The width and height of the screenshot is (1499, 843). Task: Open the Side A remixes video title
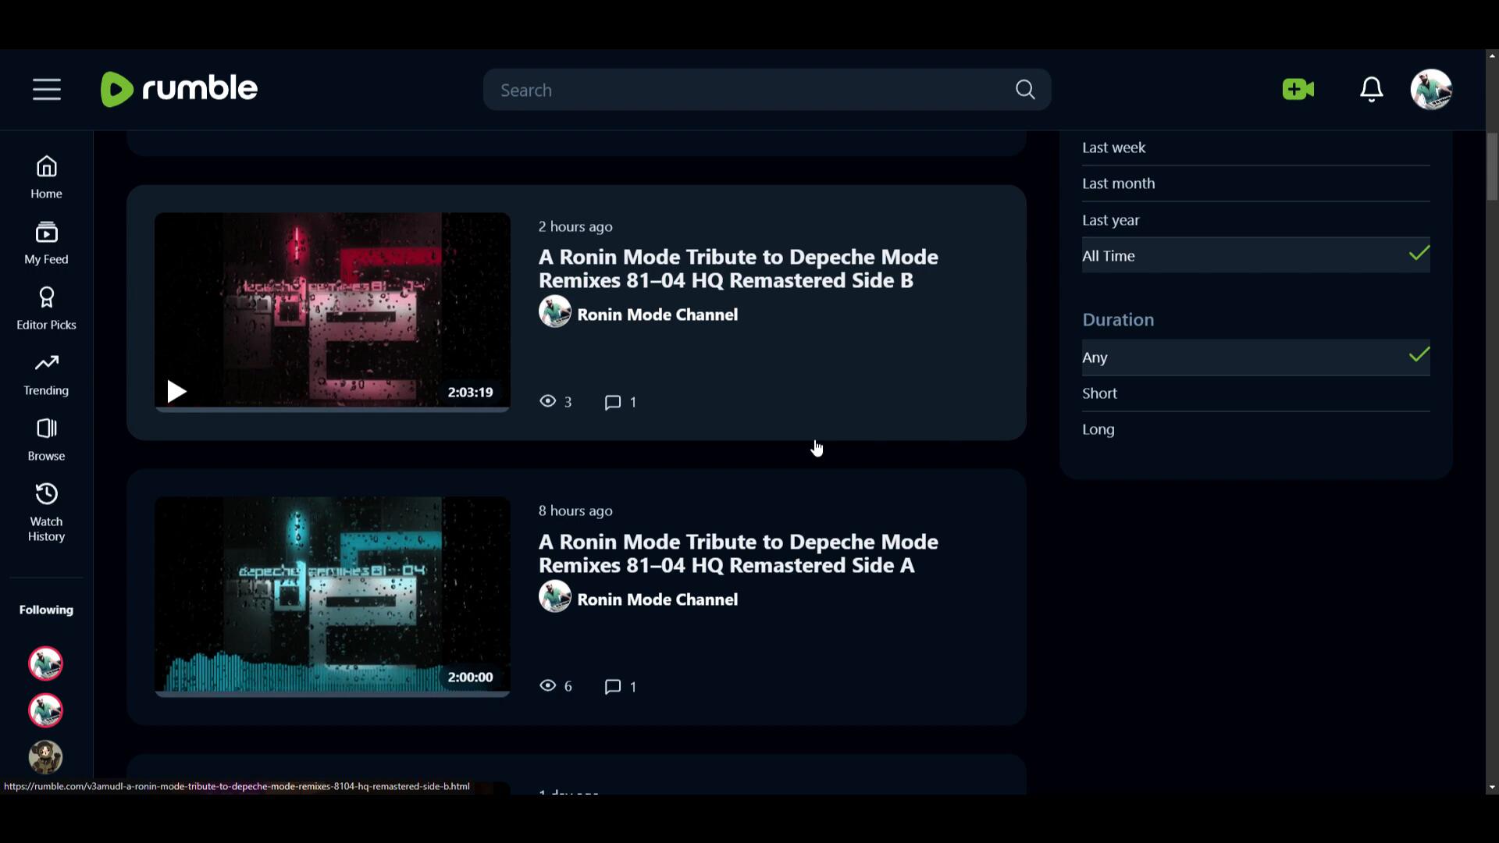coord(738,553)
